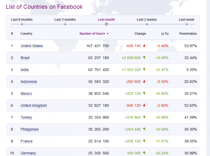Screen dimensions: 210x156
Task: Sort table by Change column header
Action: coord(140,34)
